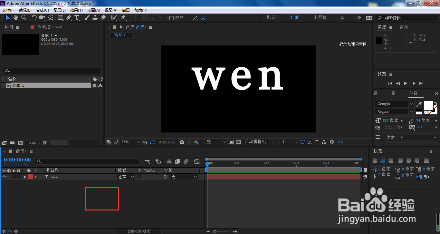The image size is (440, 234).
Task: Open show channel color management icon
Action: click(196, 142)
